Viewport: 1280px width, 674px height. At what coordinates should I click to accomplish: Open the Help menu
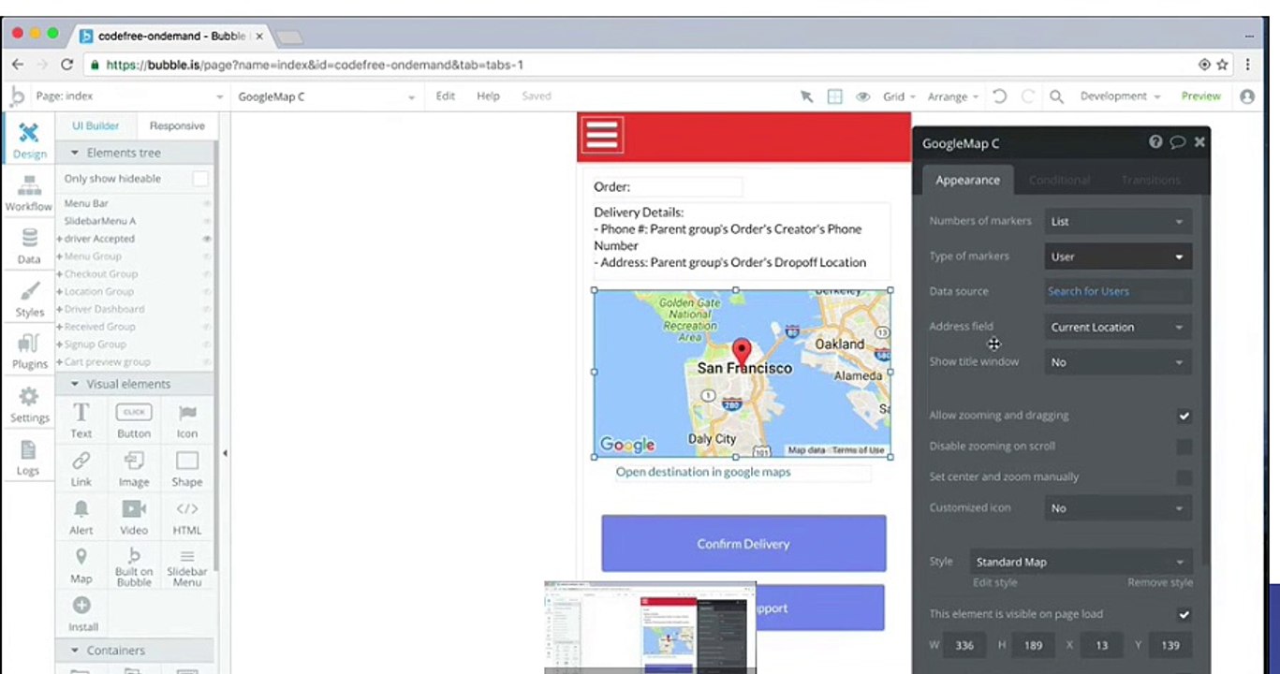488,96
